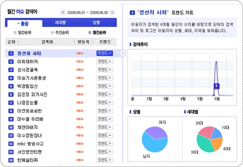Click rank 10 badge beside 채연아버지
The image size is (243, 167).
point(11,127)
